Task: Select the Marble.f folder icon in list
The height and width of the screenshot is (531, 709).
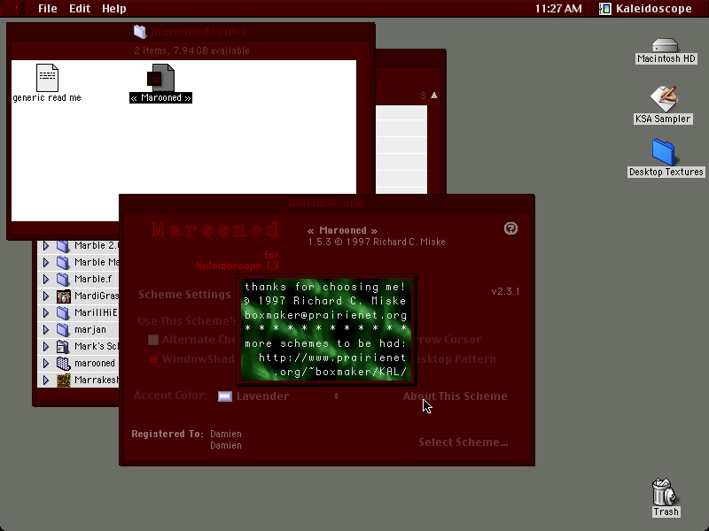Action: 63,279
